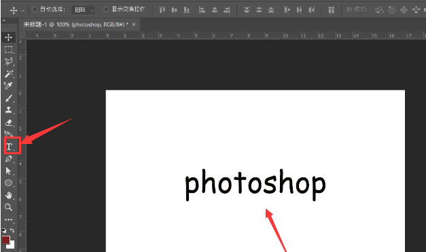The height and width of the screenshot is (252, 426).
Task: Select the Pen tool
Action: pyautogui.click(x=8, y=159)
